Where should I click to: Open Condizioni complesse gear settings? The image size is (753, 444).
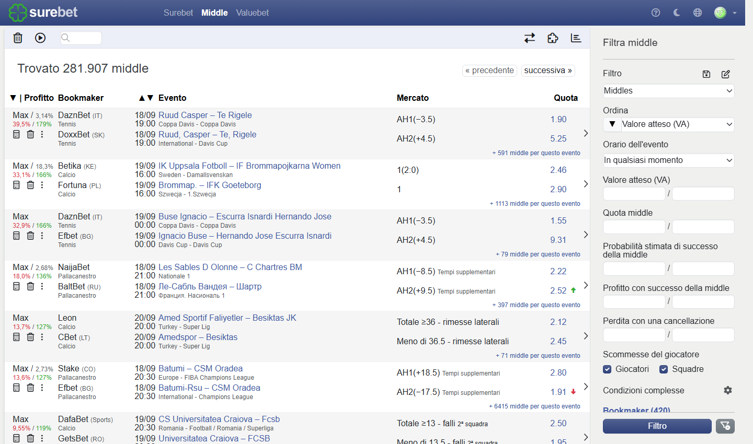click(x=728, y=390)
